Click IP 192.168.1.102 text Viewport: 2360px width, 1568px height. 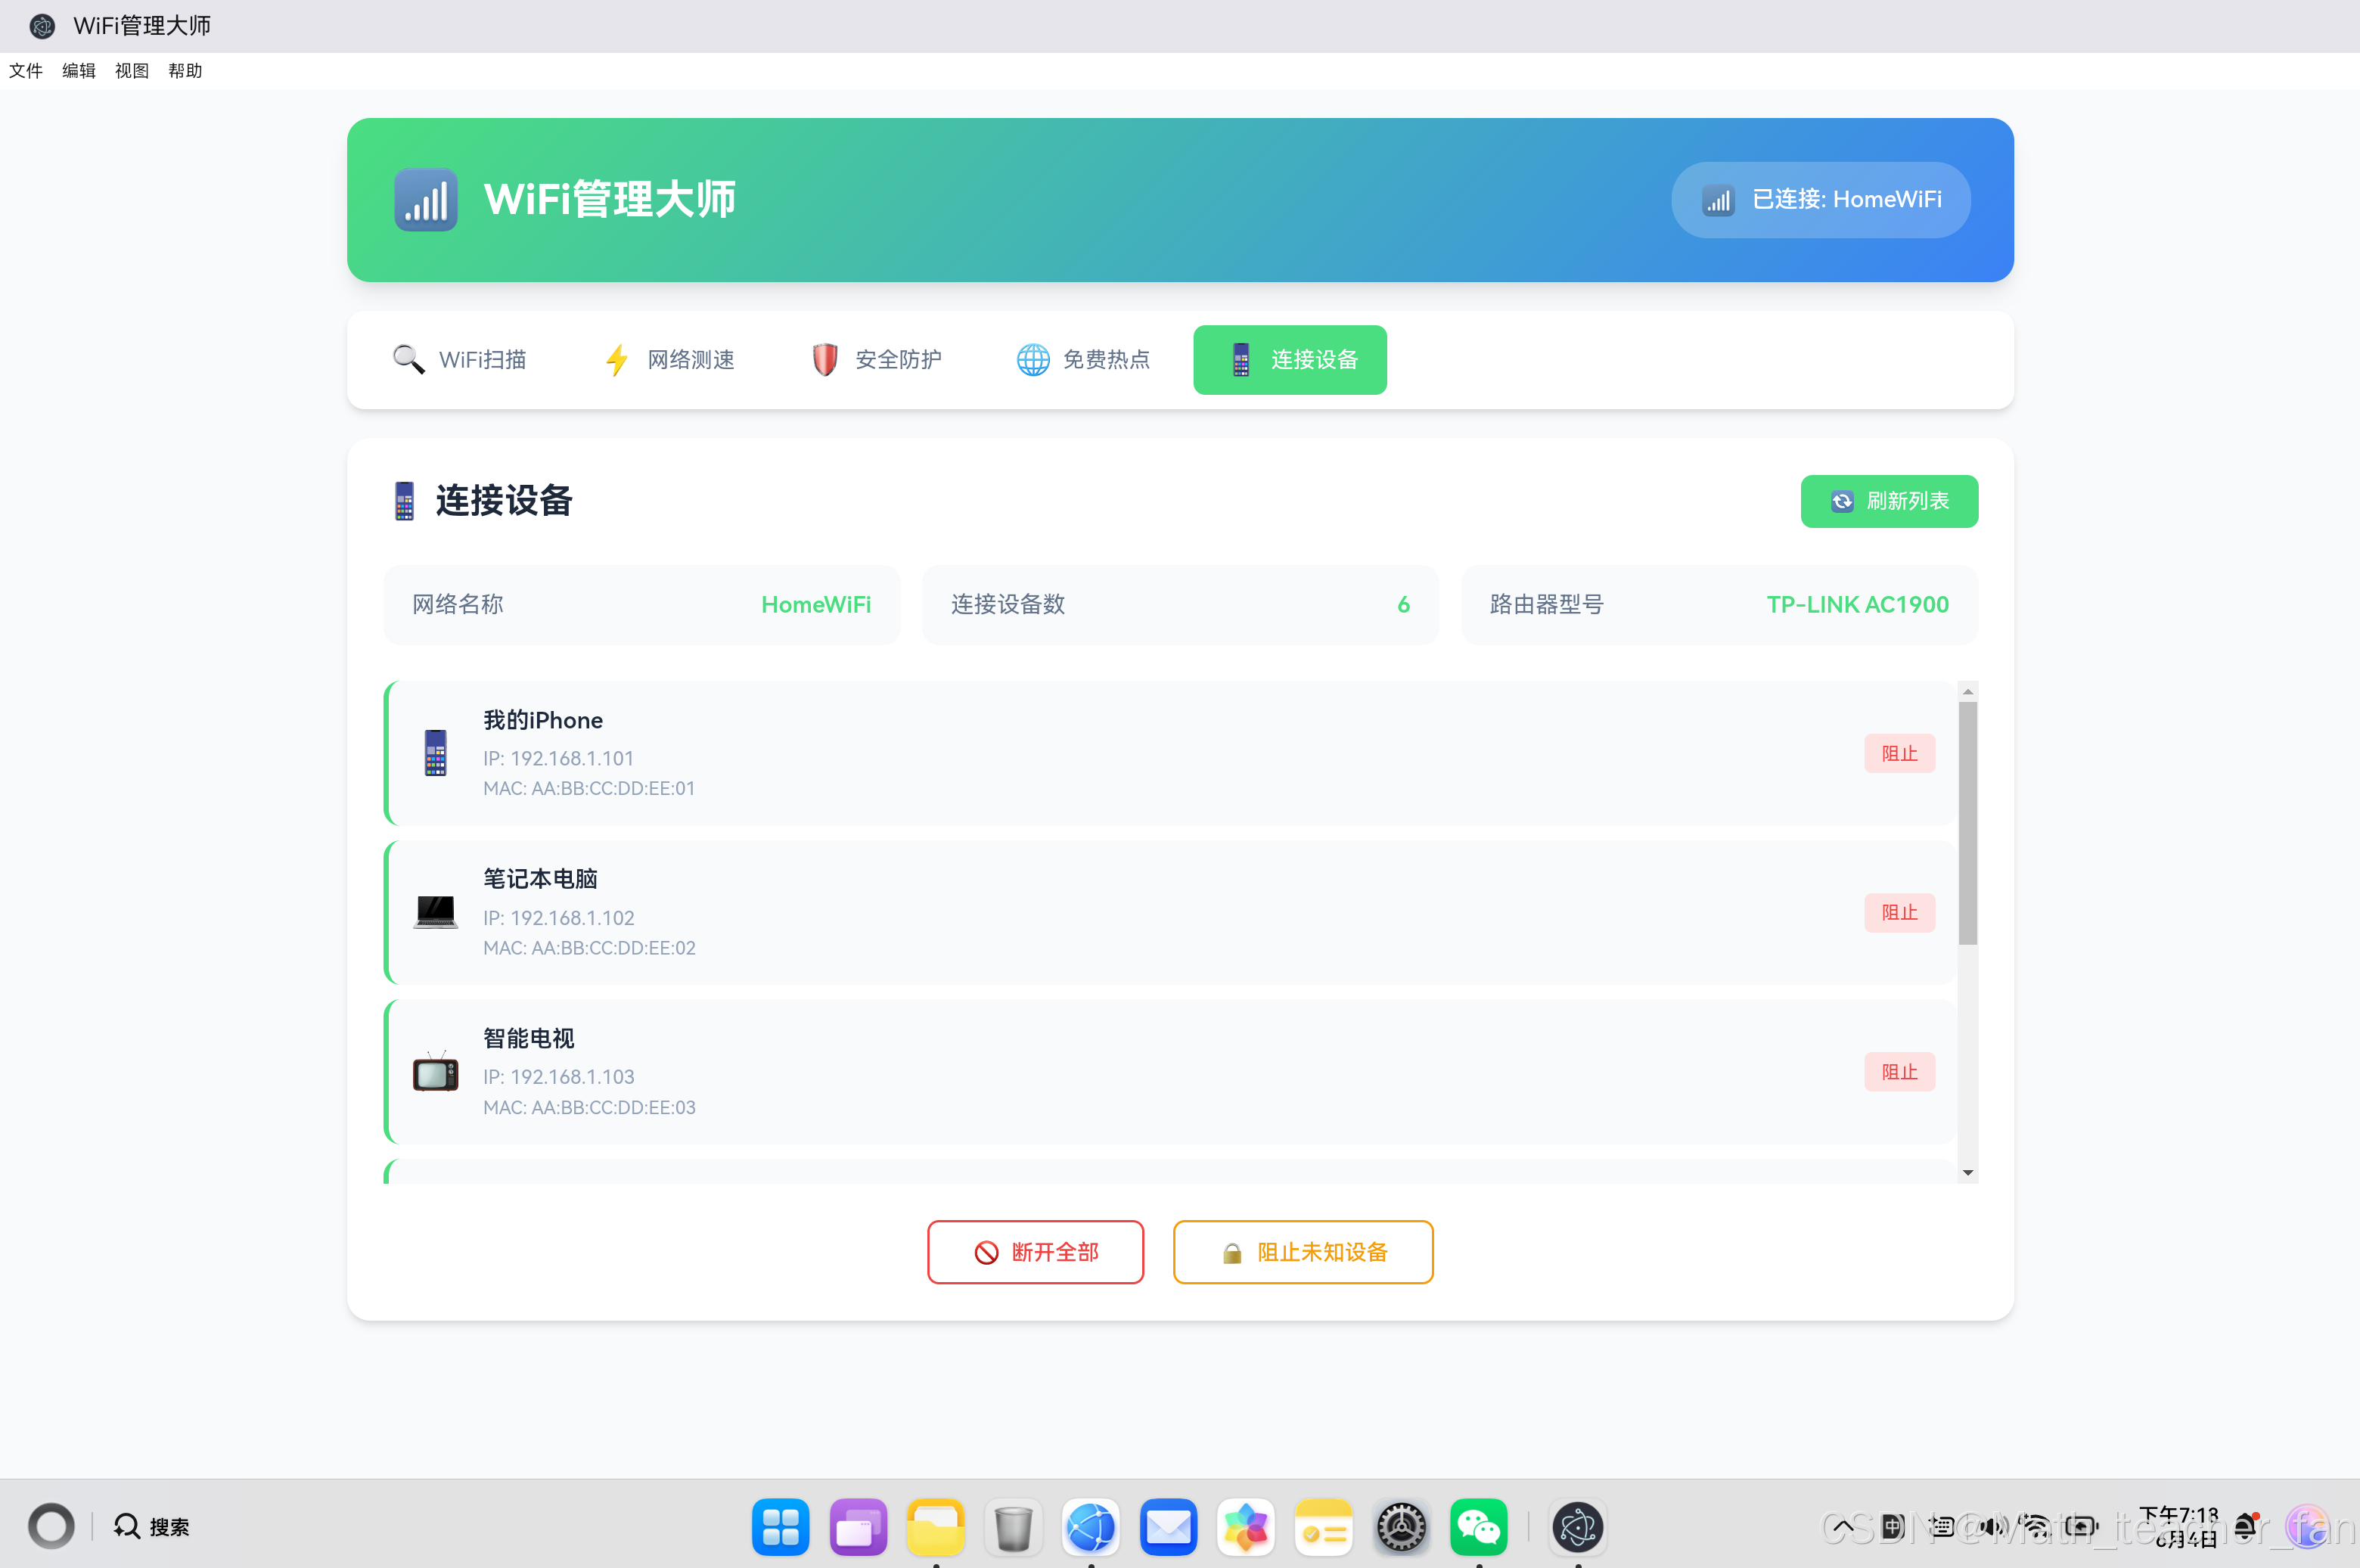tap(559, 918)
